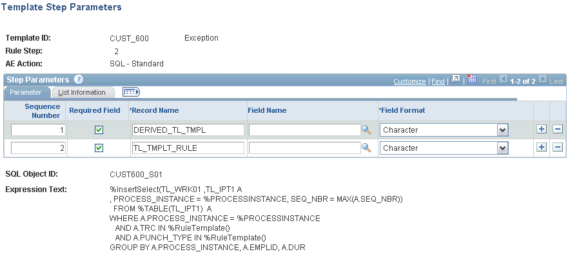Add row after sequence 1

[542, 129]
